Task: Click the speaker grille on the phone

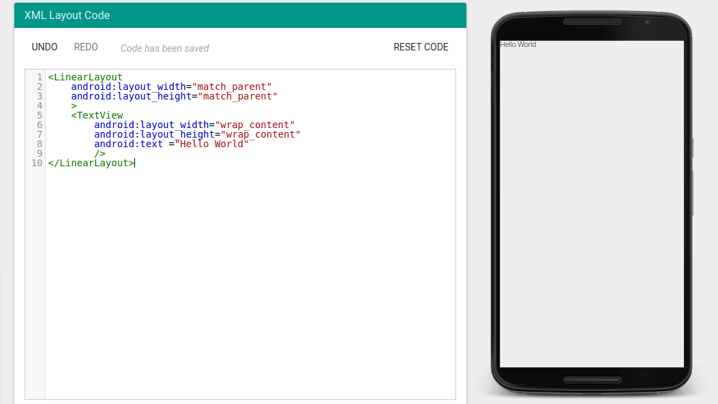Action: [590, 21]
